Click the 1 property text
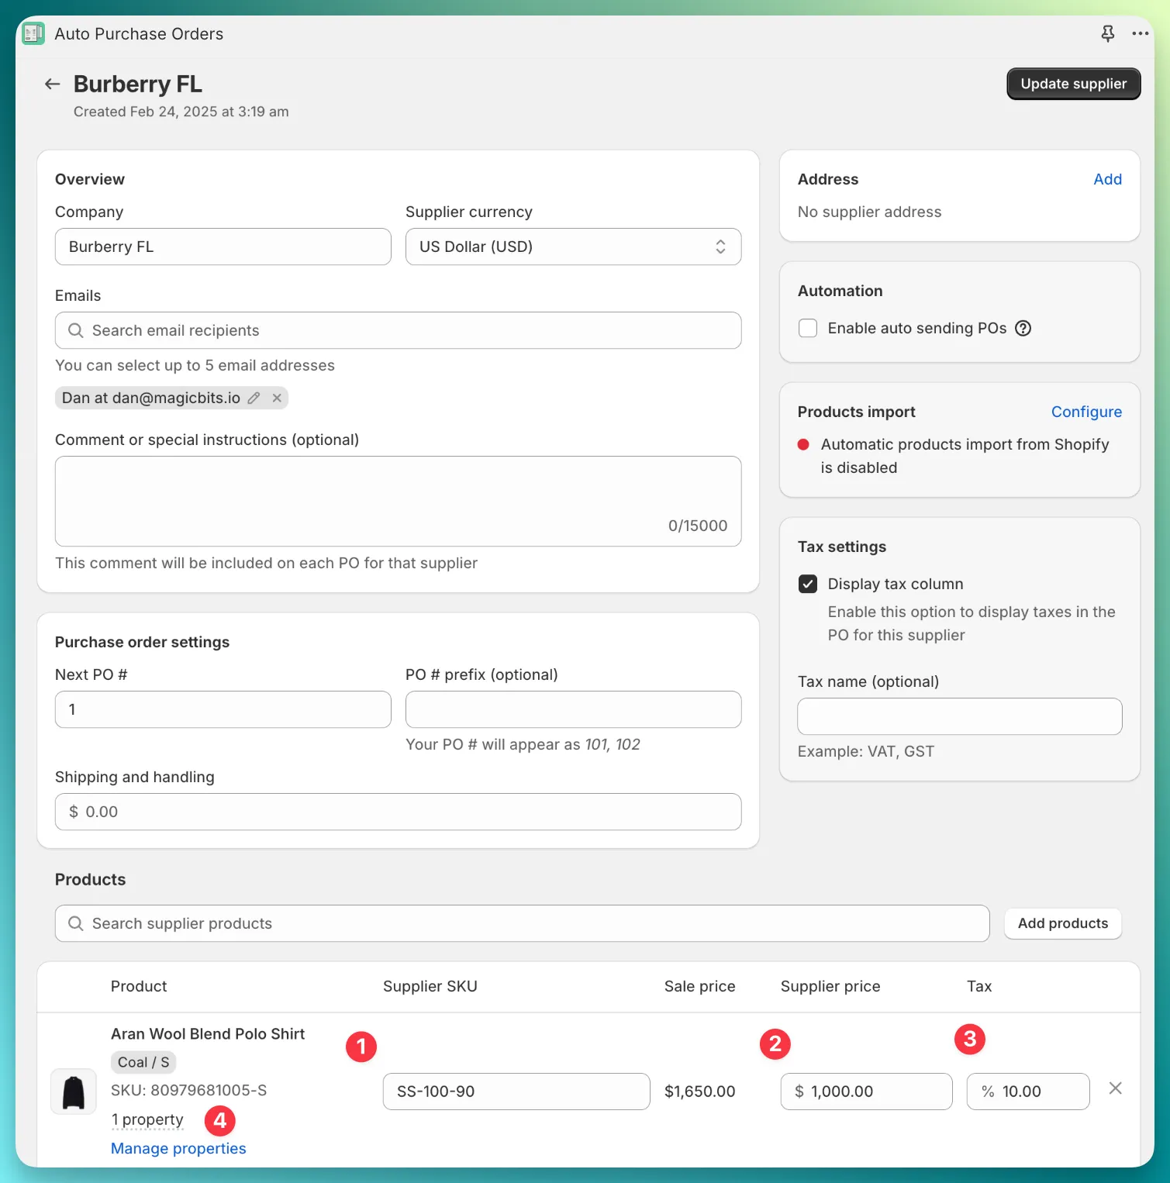 click(x=147, y=1119)
